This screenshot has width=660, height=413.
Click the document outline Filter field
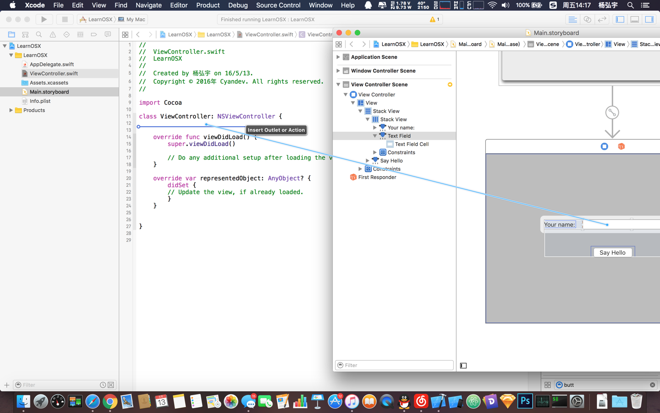[394, 365]
